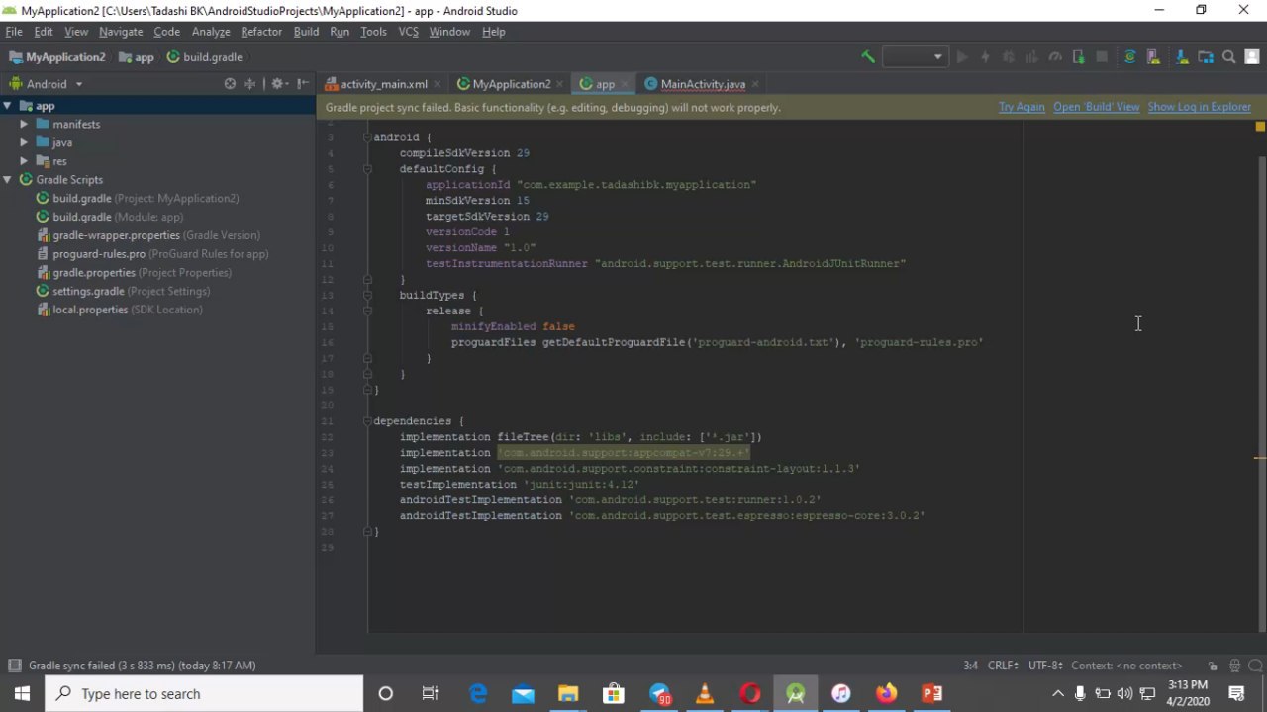Close the activity_main.xml tab
The width and height of the screenshot is (1267, 712).
point(438,84)
